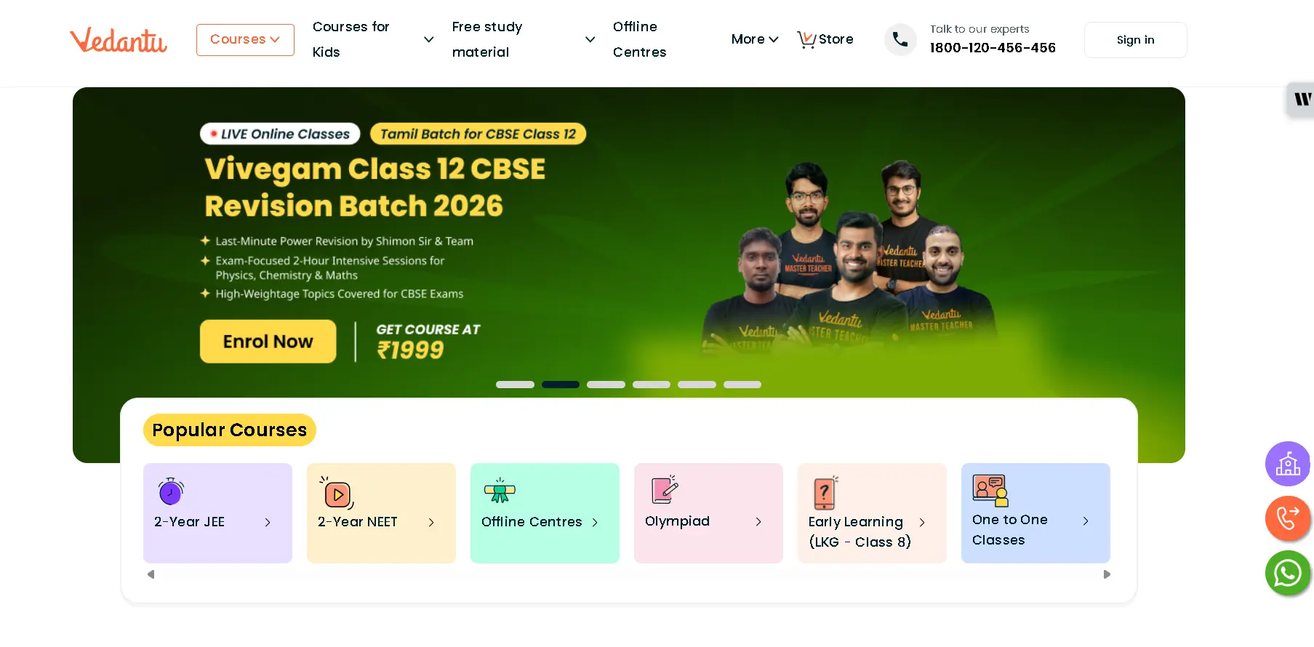Image resolution: width=1314 pixels, height=647 pixels.
Task: Click the One to One Classes icon
Action: [990, 491]
